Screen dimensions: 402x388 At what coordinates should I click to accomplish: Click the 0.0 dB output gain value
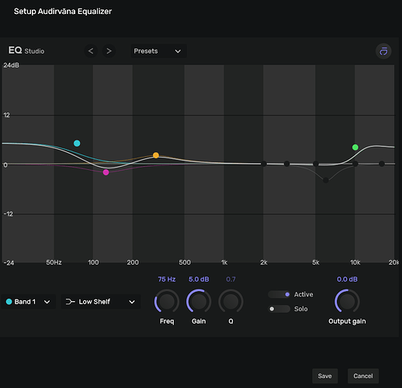(347, 279)
